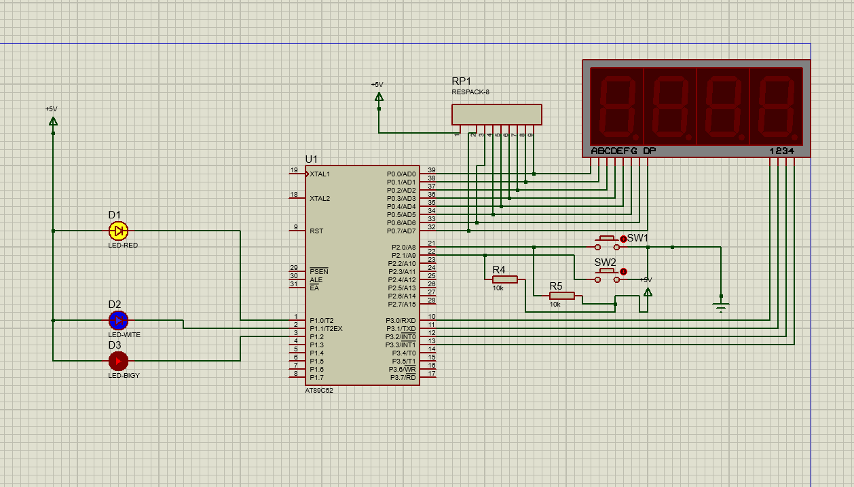The height and width of the screenshot is (487, 854).
Task: Select the +5V power terminal above the LEDs
Action: pos(53,121)
